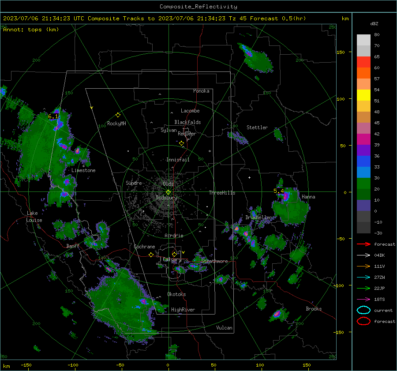Click the Stettler town label
This screenshot has width=397, height=371.
(257, 127)
